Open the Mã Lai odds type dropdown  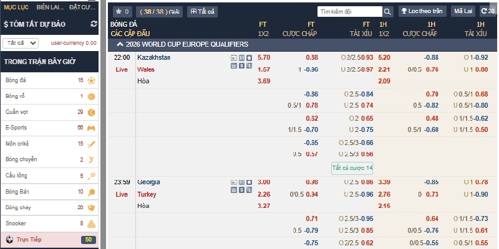463,11
